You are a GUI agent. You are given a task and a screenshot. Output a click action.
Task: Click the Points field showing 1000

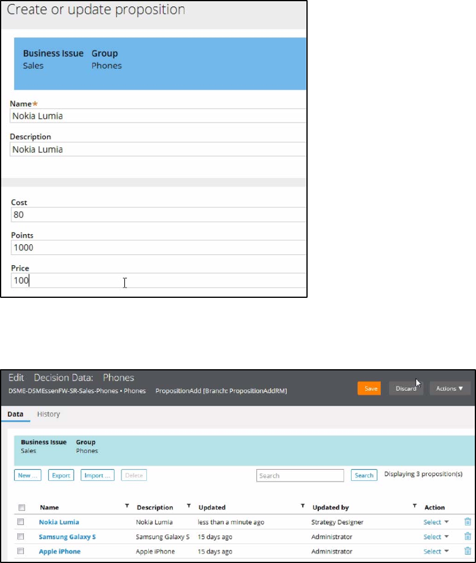coord(158,247)
